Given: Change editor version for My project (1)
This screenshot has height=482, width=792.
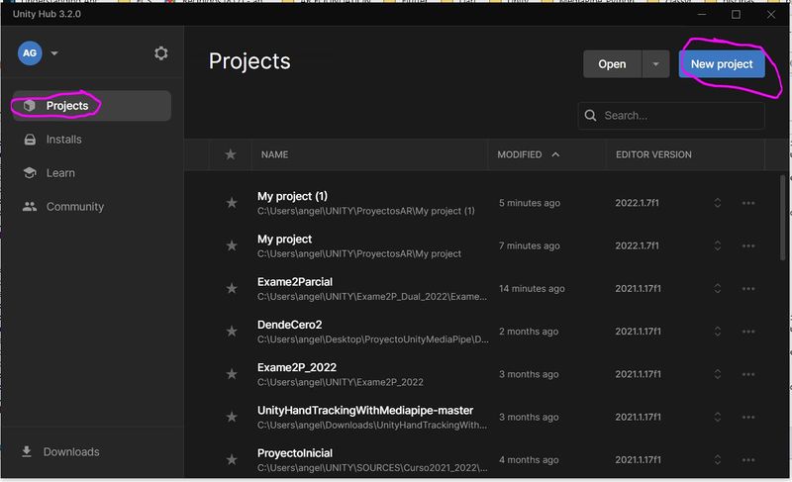Looking at the screenshot, I should pos(717,203).
